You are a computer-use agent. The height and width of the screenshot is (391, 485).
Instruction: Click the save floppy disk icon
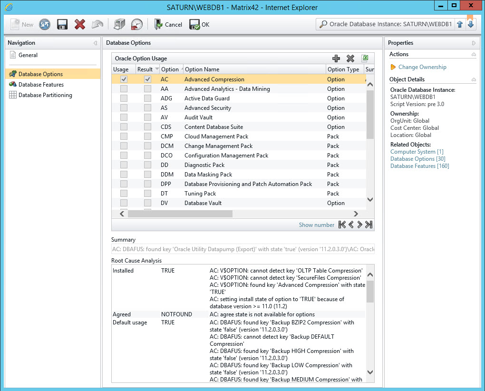tap(62, 24)
